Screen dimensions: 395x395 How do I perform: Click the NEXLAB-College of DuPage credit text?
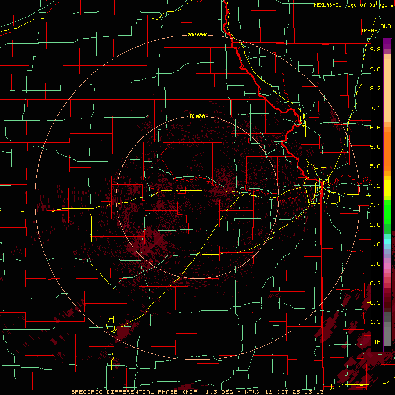coord(350,5)
